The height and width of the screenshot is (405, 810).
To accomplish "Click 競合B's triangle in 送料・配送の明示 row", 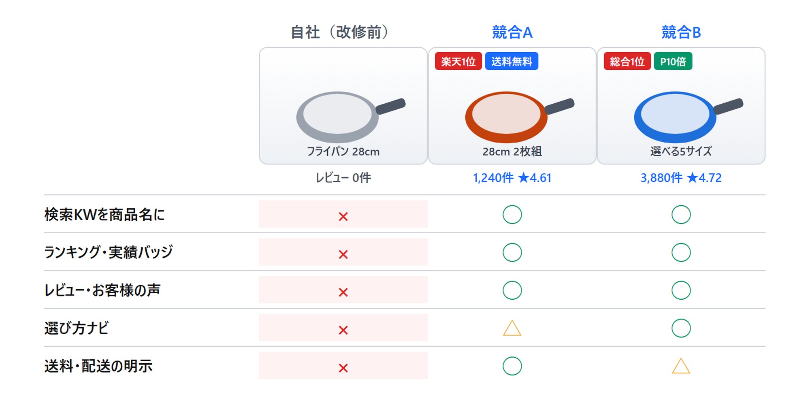I will click(681, 366).
